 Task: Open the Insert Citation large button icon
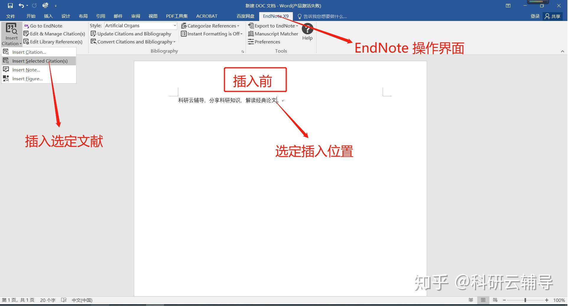tap(12, 29)
